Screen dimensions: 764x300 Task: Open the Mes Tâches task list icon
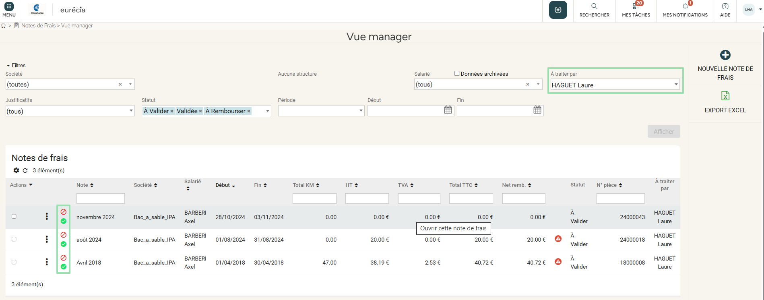coord(636,6)
